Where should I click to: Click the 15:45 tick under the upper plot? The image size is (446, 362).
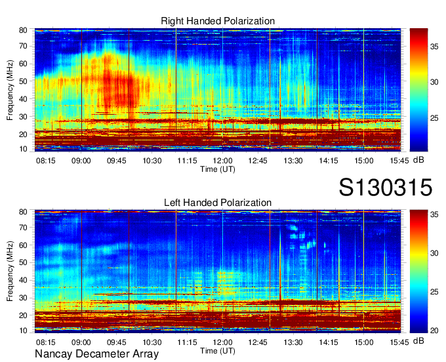pyautogui.click(x=399, y=161)
